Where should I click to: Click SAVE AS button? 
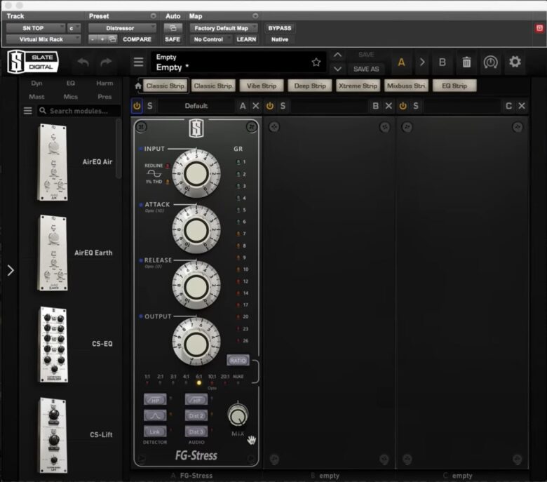coord(366,69)
